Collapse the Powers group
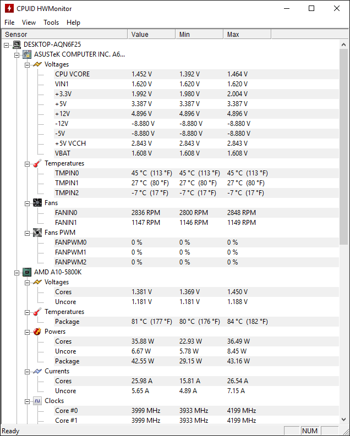Screen dimensions: 350x436 (x=27, y=332)
